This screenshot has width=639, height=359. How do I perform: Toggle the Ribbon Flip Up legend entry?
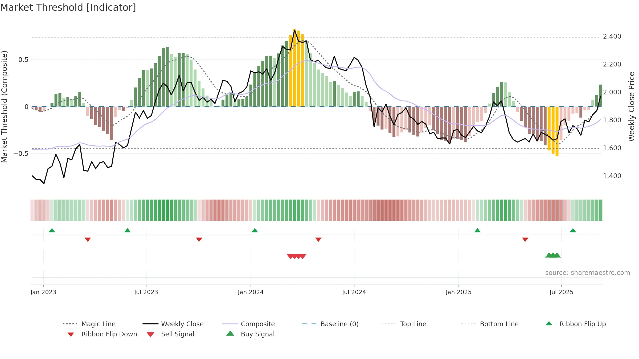coord(576,324)
